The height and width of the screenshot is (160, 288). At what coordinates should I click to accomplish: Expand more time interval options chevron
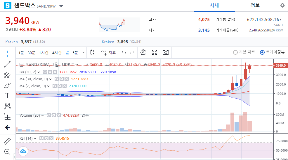[83, 52]
